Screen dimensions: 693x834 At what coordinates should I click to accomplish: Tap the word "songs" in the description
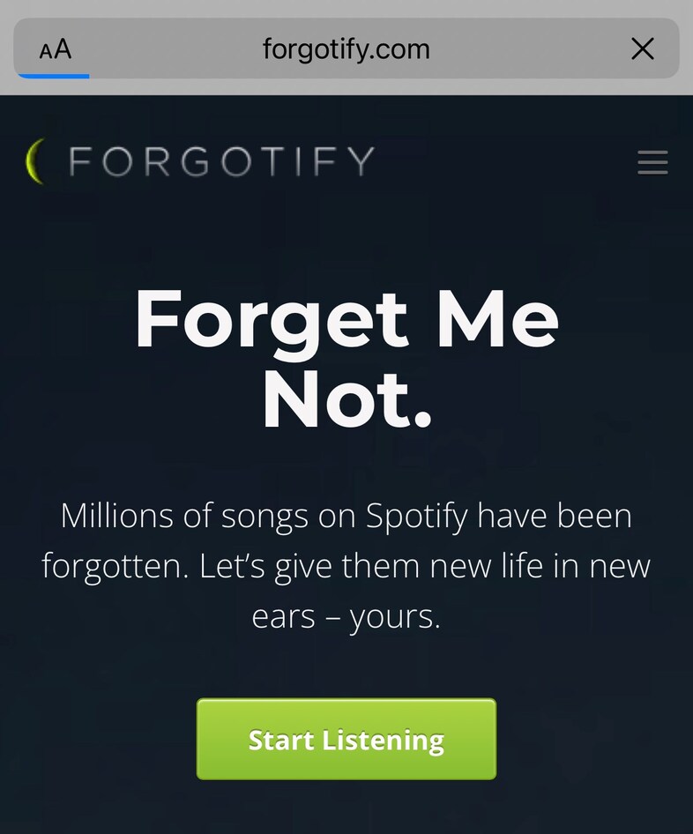coord(261,516)
